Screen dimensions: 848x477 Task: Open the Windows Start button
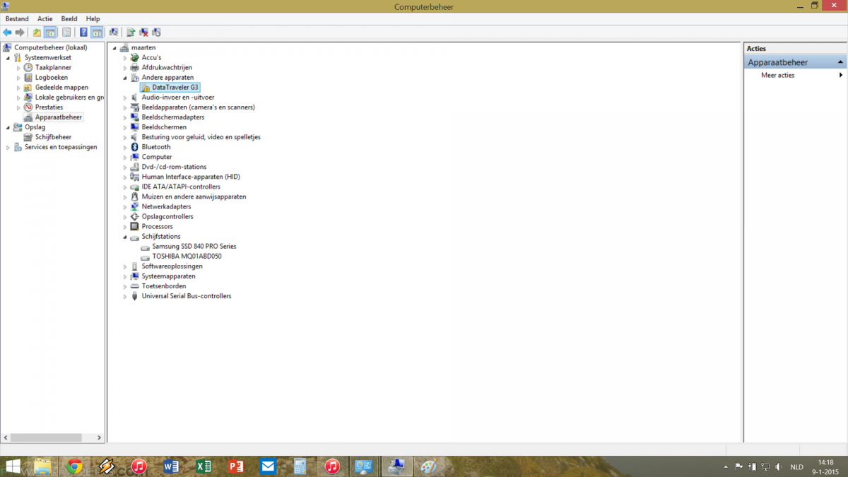[x=13, y=466]
